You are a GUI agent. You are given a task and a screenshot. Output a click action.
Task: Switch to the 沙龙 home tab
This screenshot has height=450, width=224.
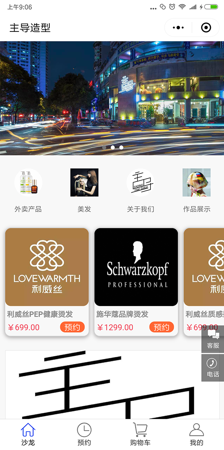tap(28, 434)
